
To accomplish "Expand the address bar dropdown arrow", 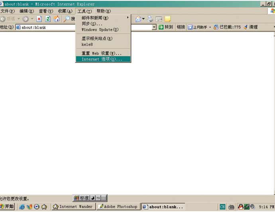I will 154,27.
